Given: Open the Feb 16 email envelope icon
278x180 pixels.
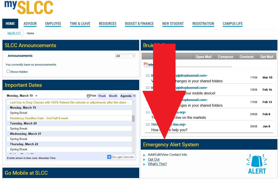Looking at the screenshot, I should 148,88.
